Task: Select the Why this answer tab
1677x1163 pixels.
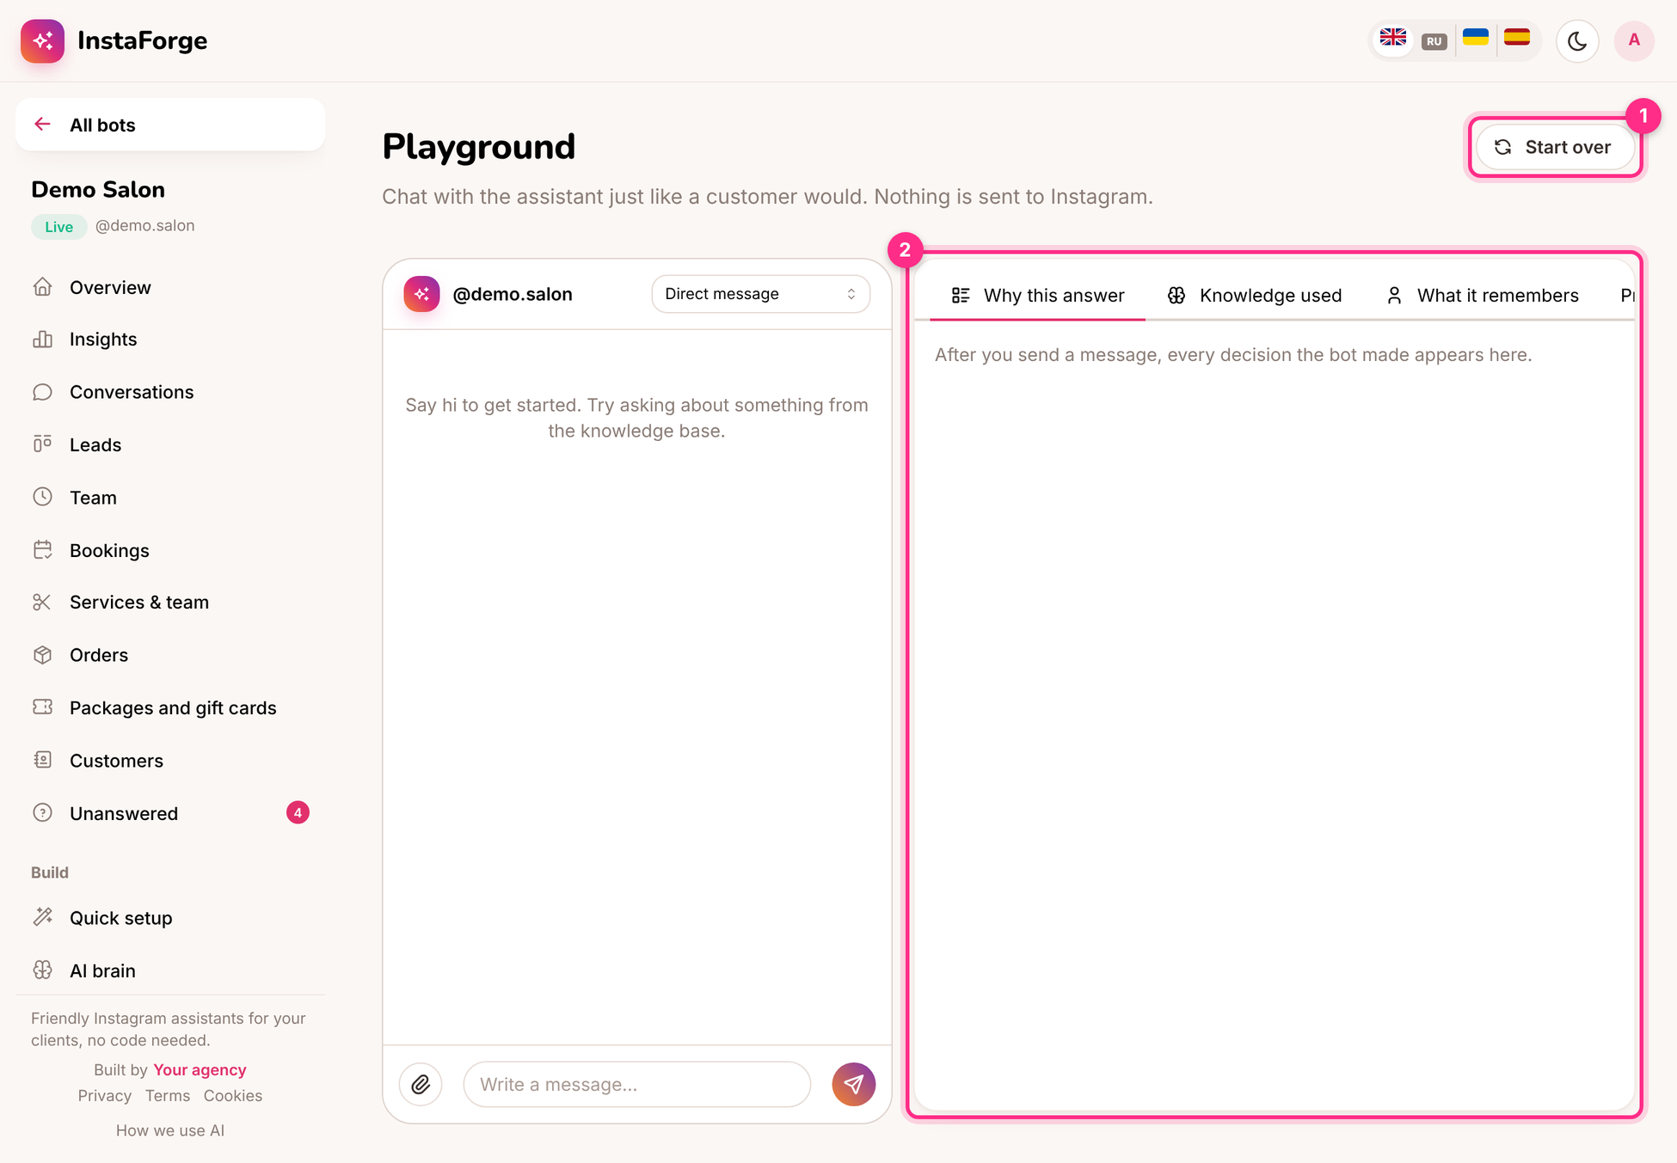Action: coord(1037,296)
